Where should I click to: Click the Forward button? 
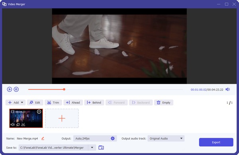pos(116,103)
